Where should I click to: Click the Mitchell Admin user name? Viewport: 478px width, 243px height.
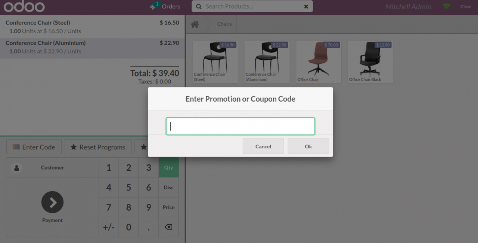click(408, 7)
